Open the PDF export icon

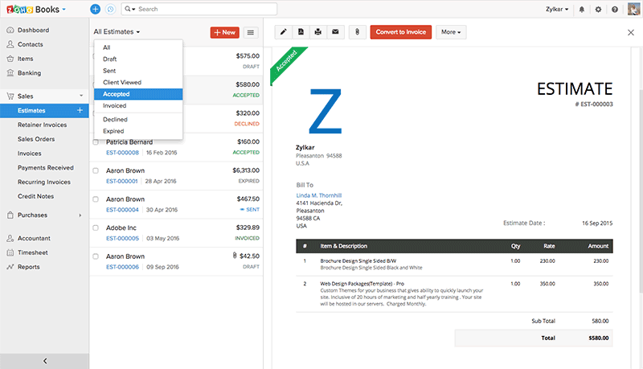click(x=301, y=32)
